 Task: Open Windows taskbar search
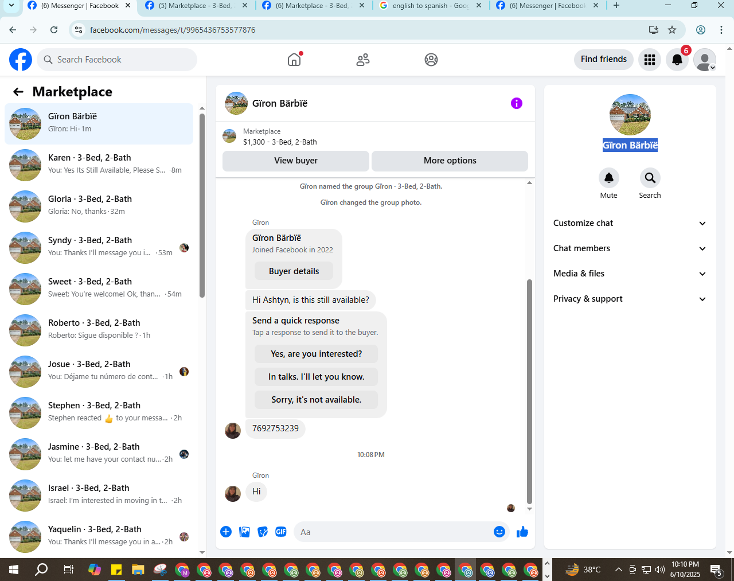click(x=41, y=570)
